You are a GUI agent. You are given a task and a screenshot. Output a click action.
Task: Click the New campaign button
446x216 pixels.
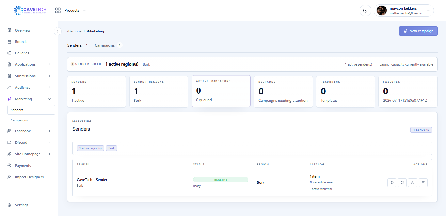pos(418,31)
